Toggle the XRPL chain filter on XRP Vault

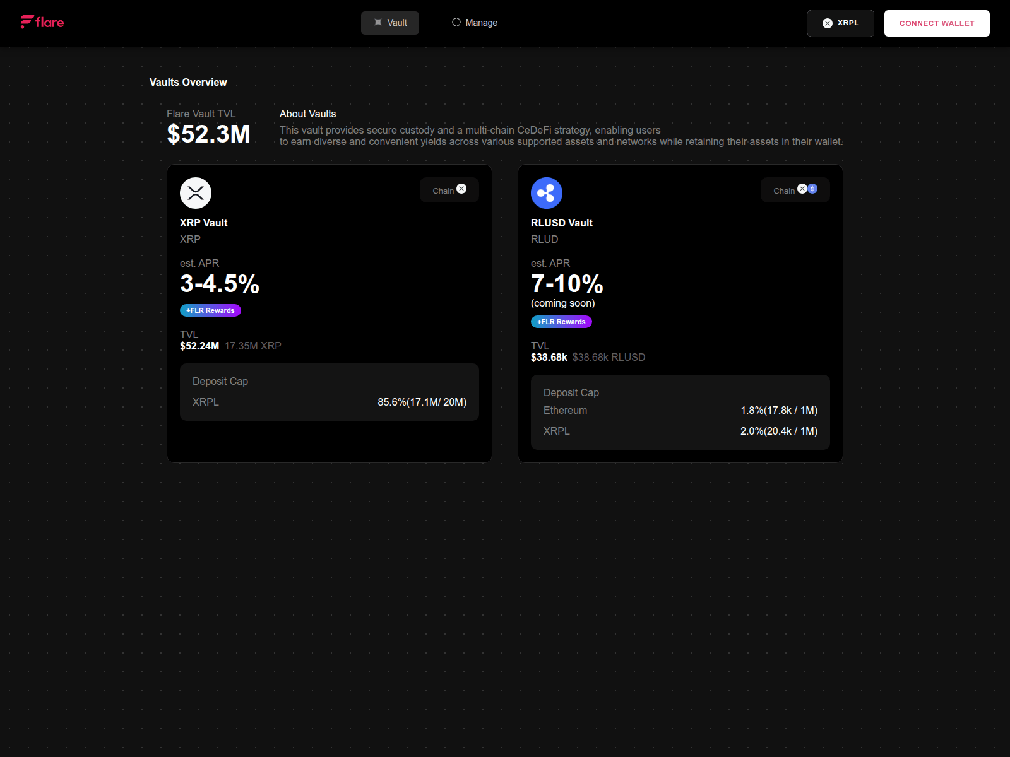click(x=461, y=188)
